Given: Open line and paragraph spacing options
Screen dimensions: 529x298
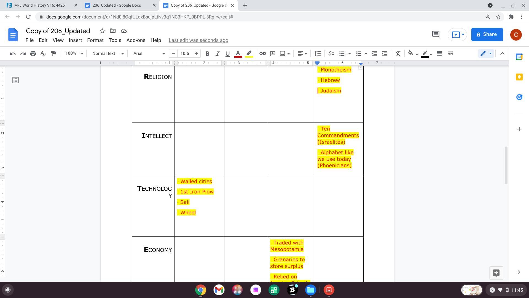Looking at the screenshot, I should [x=318, y=54].
